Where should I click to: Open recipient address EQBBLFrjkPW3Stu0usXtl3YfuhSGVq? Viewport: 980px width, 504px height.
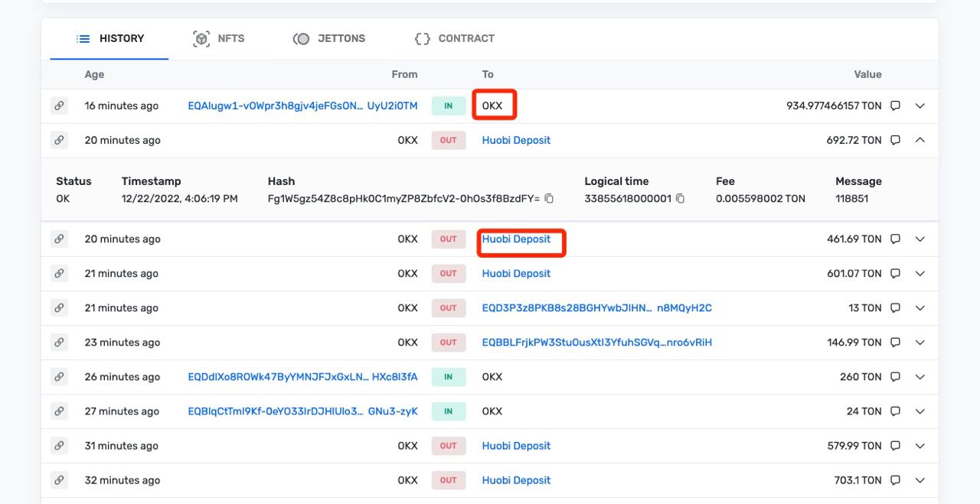point(596,343)
